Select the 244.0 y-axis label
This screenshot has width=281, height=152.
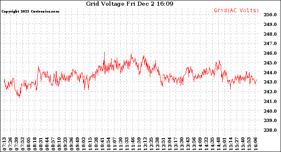tap(270, 73)
